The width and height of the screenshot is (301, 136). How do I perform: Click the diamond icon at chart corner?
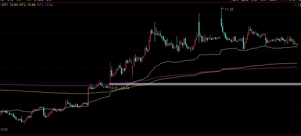295,5
